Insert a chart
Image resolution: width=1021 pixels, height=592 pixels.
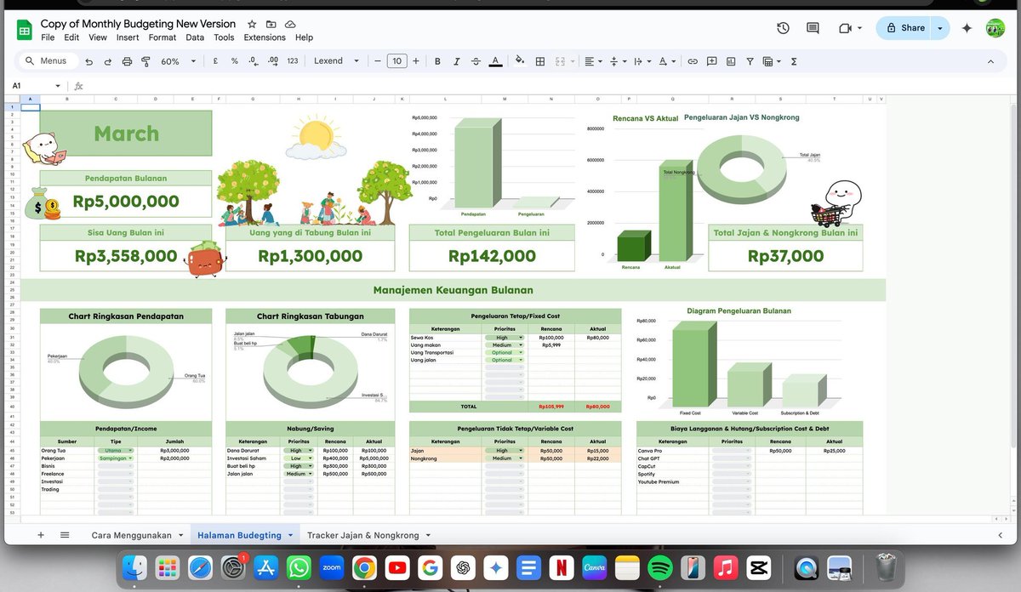point(731,61)
